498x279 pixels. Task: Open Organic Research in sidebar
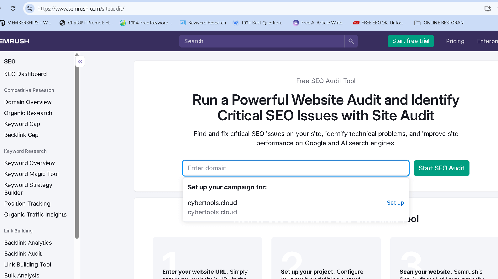28,113
